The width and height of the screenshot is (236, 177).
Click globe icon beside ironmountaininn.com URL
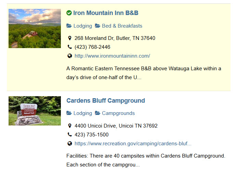click(x=70, y=56)
